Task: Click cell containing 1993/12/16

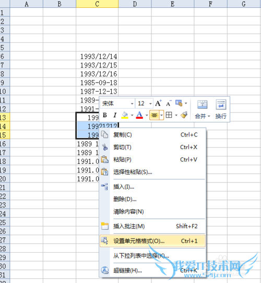Action: coord(97,74)
